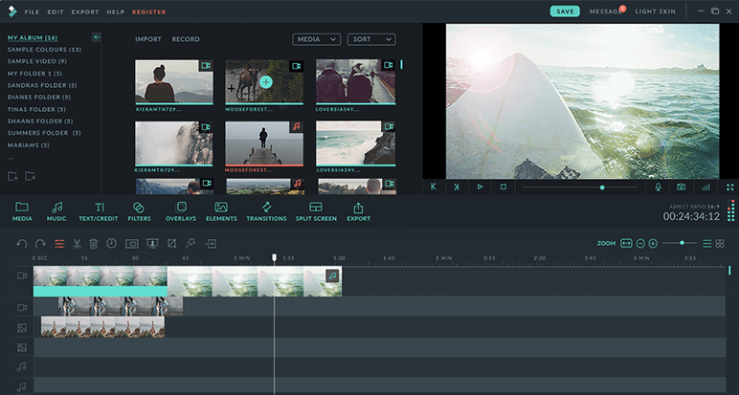Open the Help menu
The image size is (739, 395).
[x=116, y=11]
